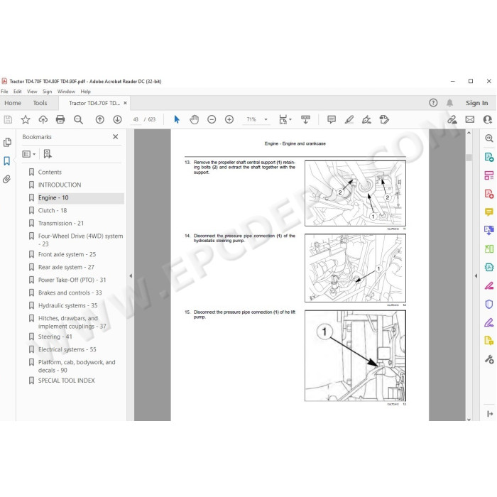
Task: Open the Sign document tool
Action: click(x=366, y=119)
